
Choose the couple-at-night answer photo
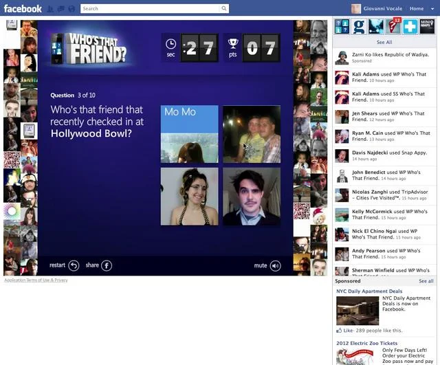[x=252, y=134]
